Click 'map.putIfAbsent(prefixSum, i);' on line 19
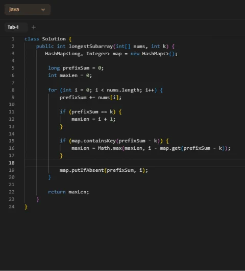The image size is (245, 271). click(104, 170)
